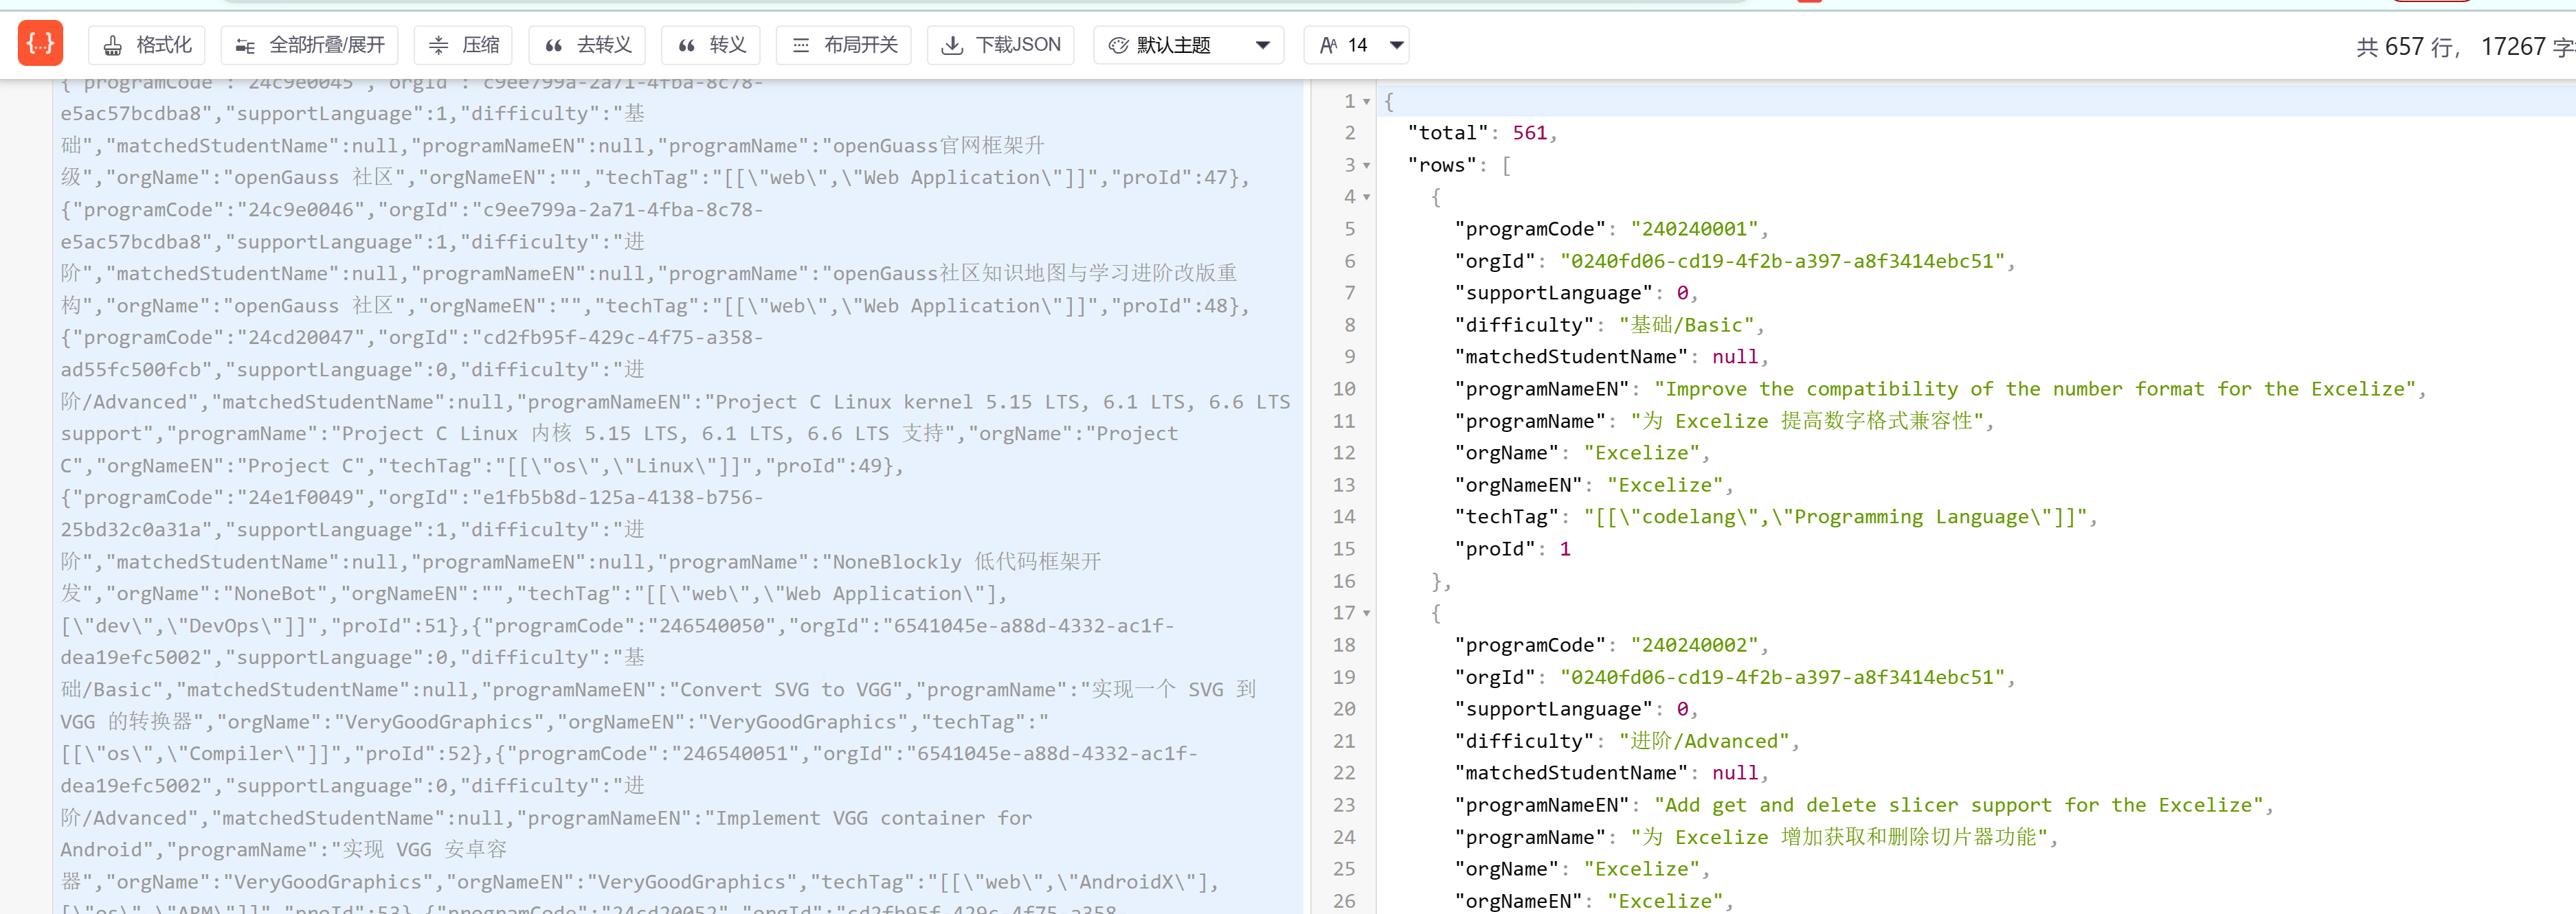The height and width of the screenshot is (914, 2576).
Task: Click the theme palette icon
Action: (x=1119, y=46)
